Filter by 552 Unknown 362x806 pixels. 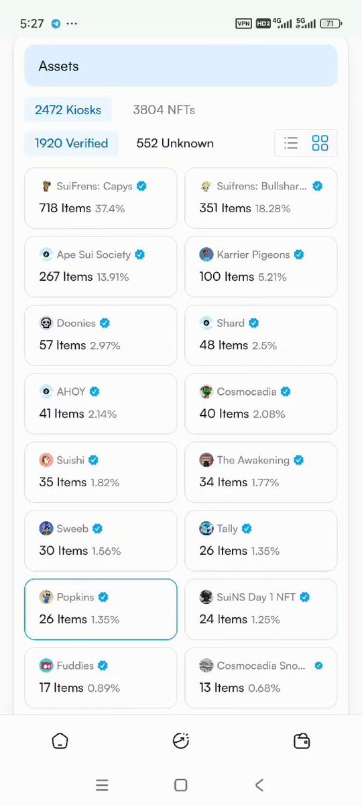175,143
